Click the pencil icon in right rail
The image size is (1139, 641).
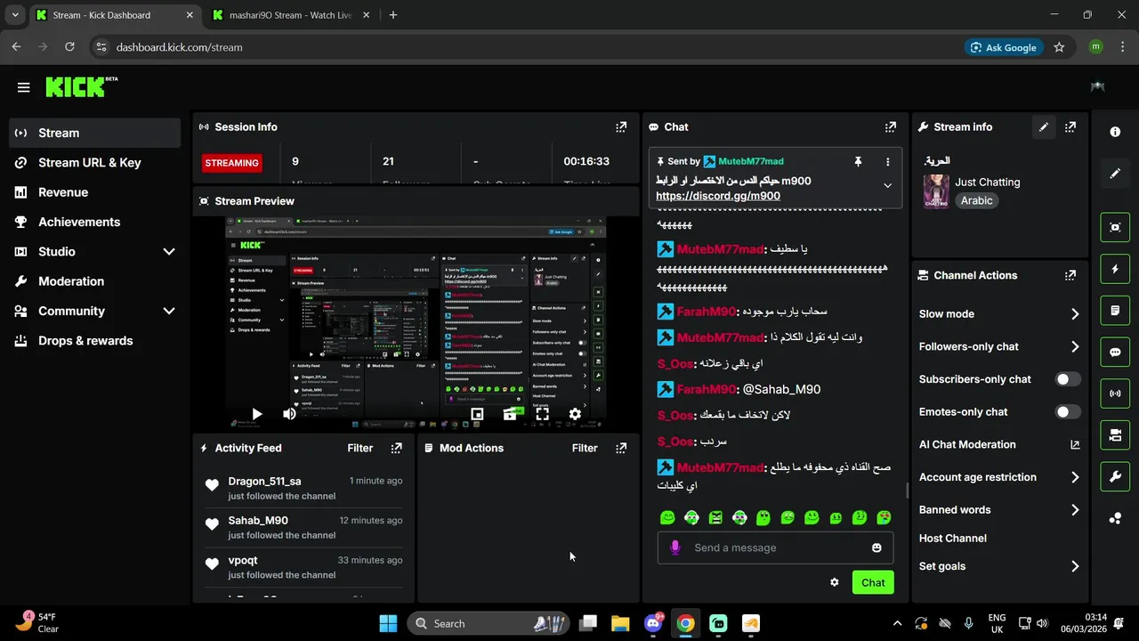tap(1115, 174)
